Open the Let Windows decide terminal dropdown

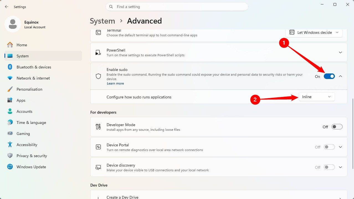(x=314, y=32)
